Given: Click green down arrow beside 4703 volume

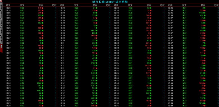Looking at the screenshot, I should [x=97, y=98].
